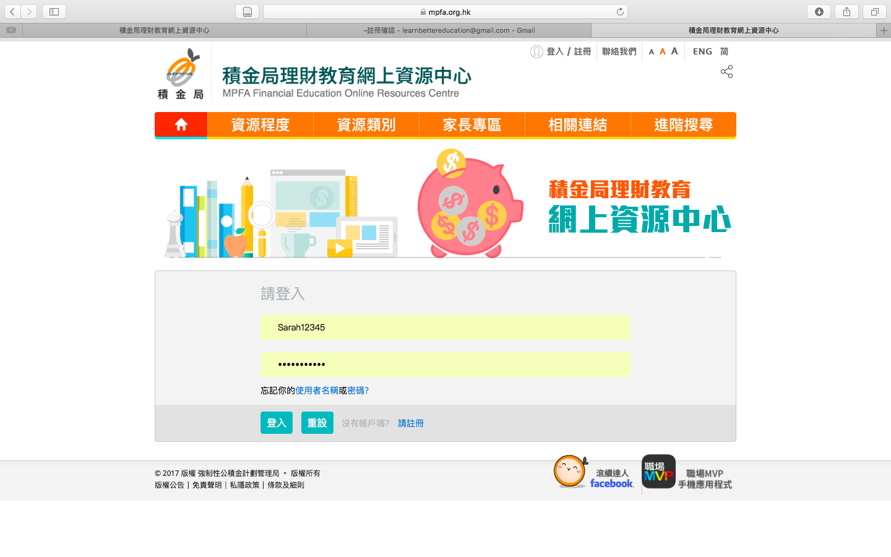Click the Safari downloads icon

pos(819,12)
